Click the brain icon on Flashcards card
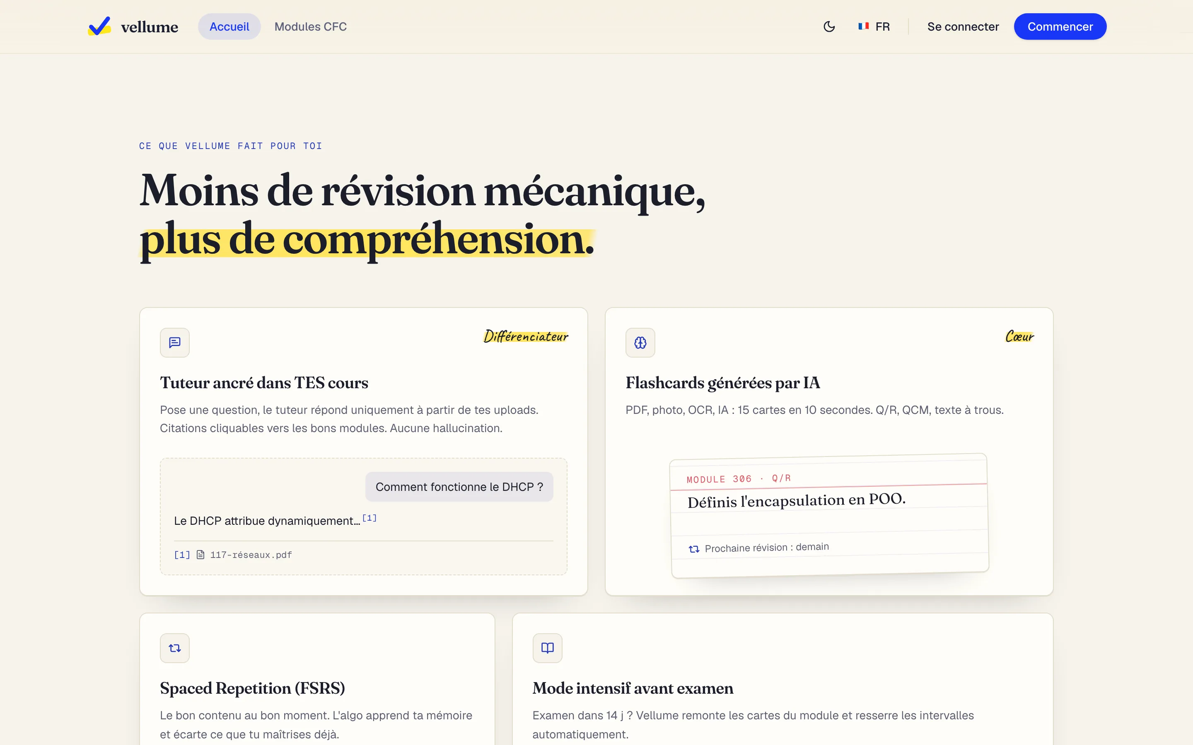The width and height of the screenshot is (1193, 745). pyautogui.click(x=640, y=342)
